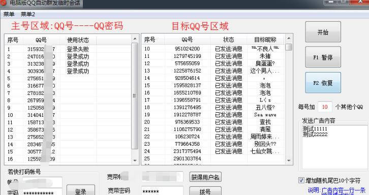Select target QQ 1396558791

[188, 100]
